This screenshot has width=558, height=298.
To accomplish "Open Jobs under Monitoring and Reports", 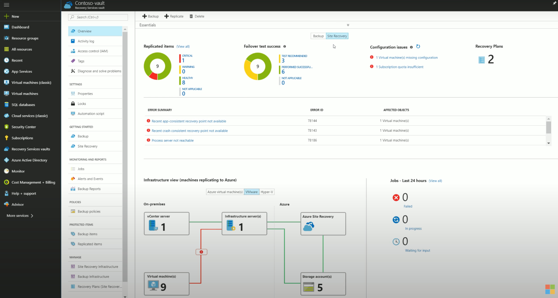I will pyautogui.click(x=95, y=169).
